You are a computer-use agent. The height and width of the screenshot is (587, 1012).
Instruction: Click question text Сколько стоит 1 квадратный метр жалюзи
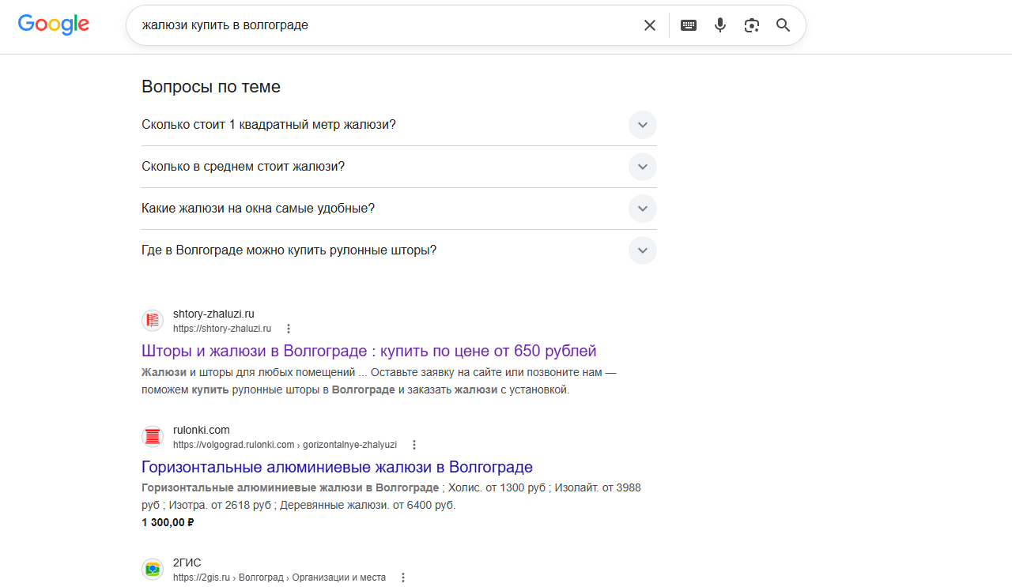point(269,125)
